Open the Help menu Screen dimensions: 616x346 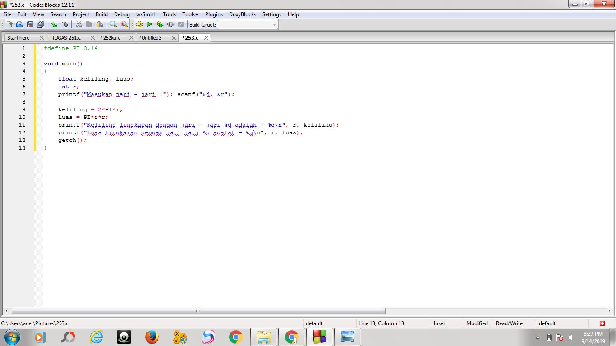pos(293,14)
